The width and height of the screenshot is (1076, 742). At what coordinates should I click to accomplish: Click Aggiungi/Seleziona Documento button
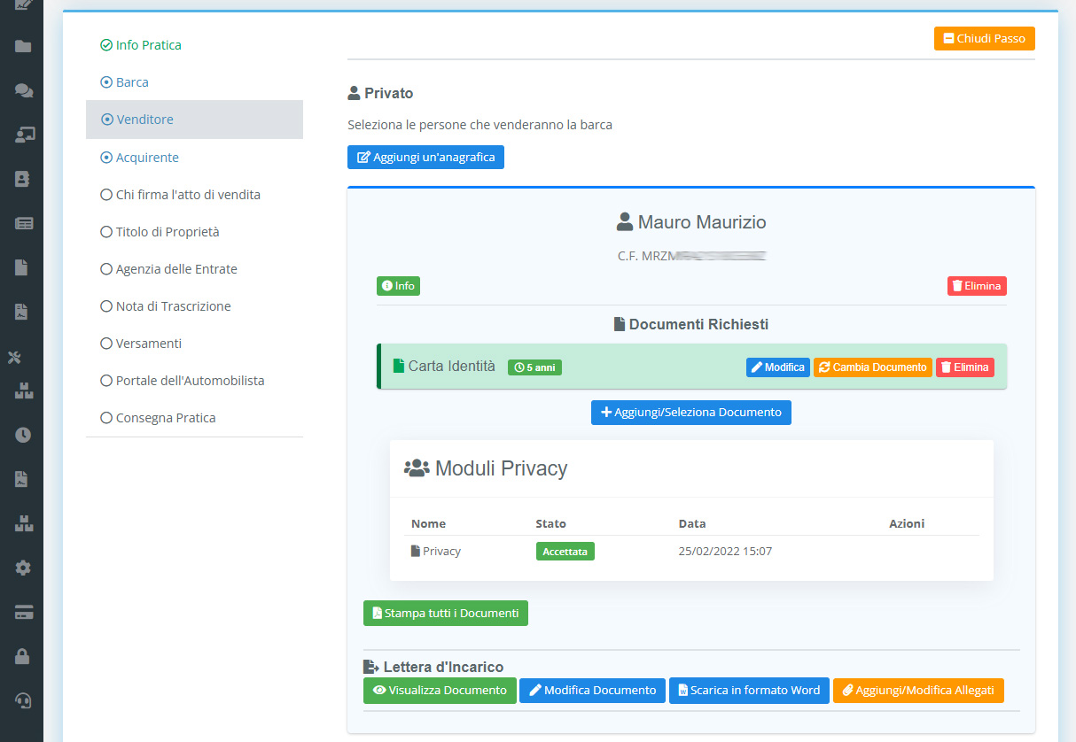pyautogui.click(x=691, y=412)
